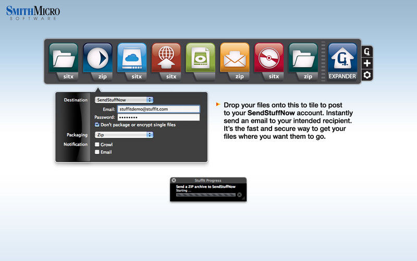Click the blue arrow SendStuffNow zip tile
Screen dimensions: 417x261
(x=97, y=62)
